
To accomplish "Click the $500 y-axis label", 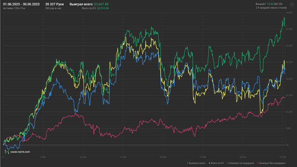I will pos(289,129).
